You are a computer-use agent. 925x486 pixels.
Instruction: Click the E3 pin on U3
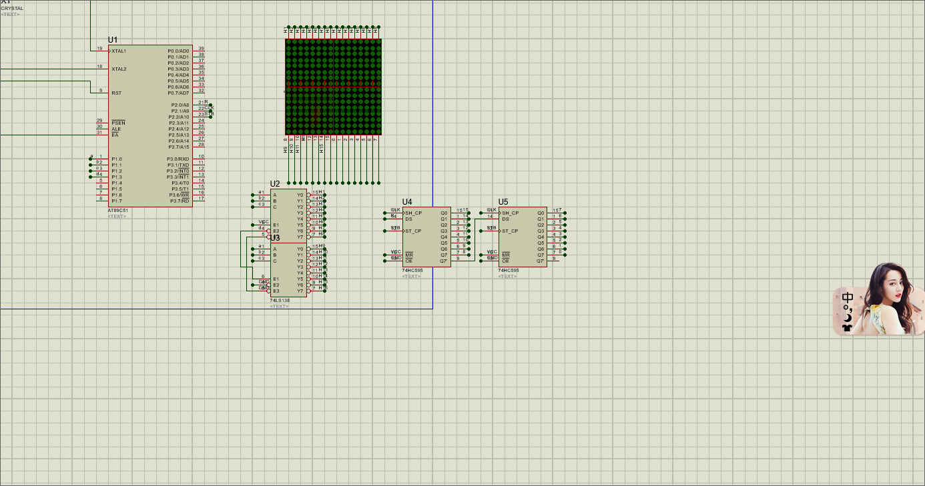276,291
